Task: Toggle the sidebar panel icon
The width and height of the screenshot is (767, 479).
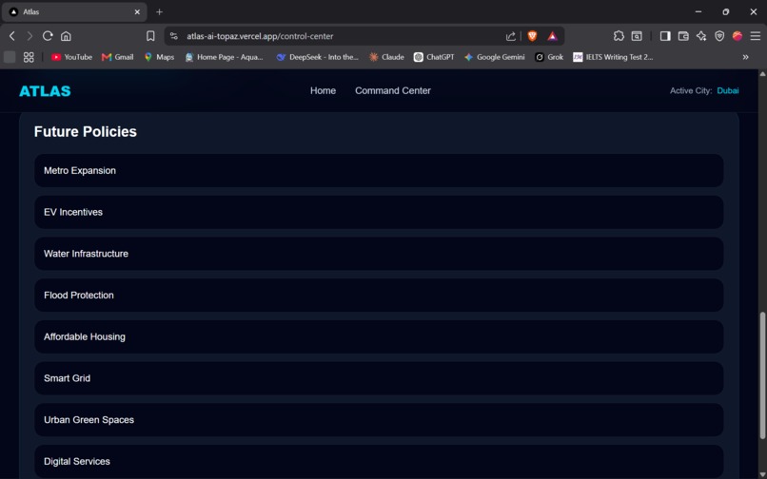Action: point(665,36)
